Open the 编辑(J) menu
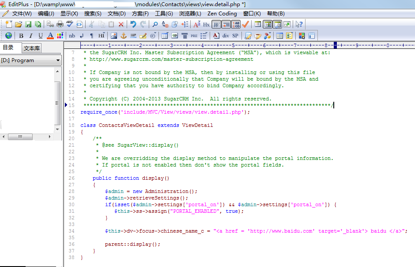 click(x=46, y=14)
